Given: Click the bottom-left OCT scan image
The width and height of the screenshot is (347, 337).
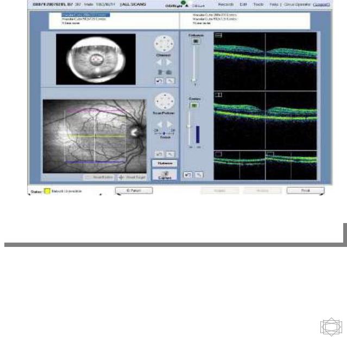Looking at the screenshot, I should pos(239,166).
